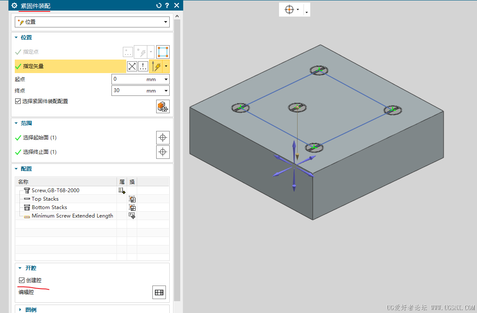The width and height of the screenshot is (477, 313).
Task: Click the 操 column header
Action: pos(132,182)
